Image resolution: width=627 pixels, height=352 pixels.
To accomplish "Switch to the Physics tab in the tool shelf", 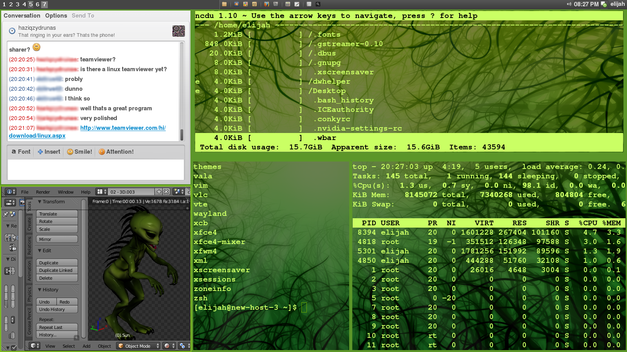I will coord(29,294).
